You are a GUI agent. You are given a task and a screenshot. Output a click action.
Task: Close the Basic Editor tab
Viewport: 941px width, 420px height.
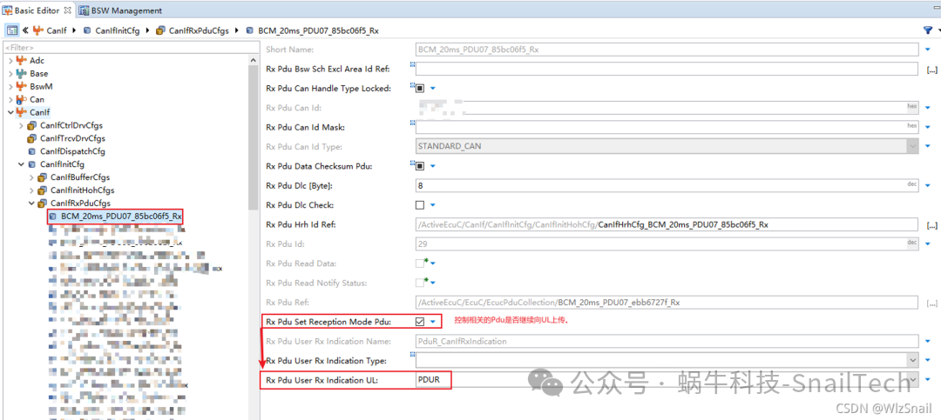tap(67, 10)
